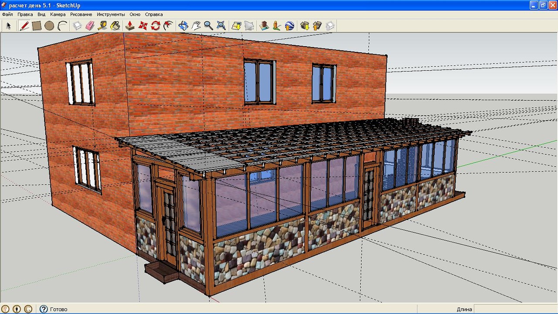Pick the pink Eraser tool
This screenshot has width=558, height=314.
pyautogui.click(x=90, y=26)
